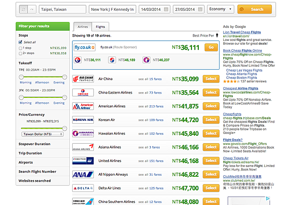The image size is (293, 205).
Task: Click the orange Search button
Action: [254, 9]
